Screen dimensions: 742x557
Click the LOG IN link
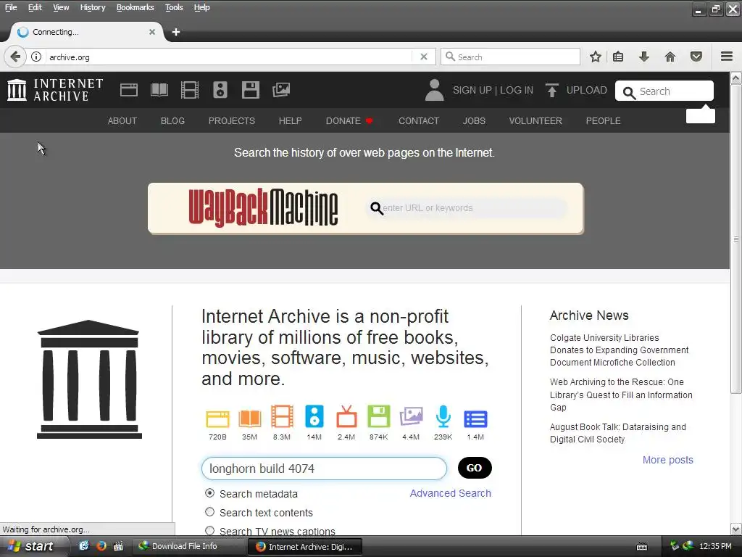click(x=517, y=90)
